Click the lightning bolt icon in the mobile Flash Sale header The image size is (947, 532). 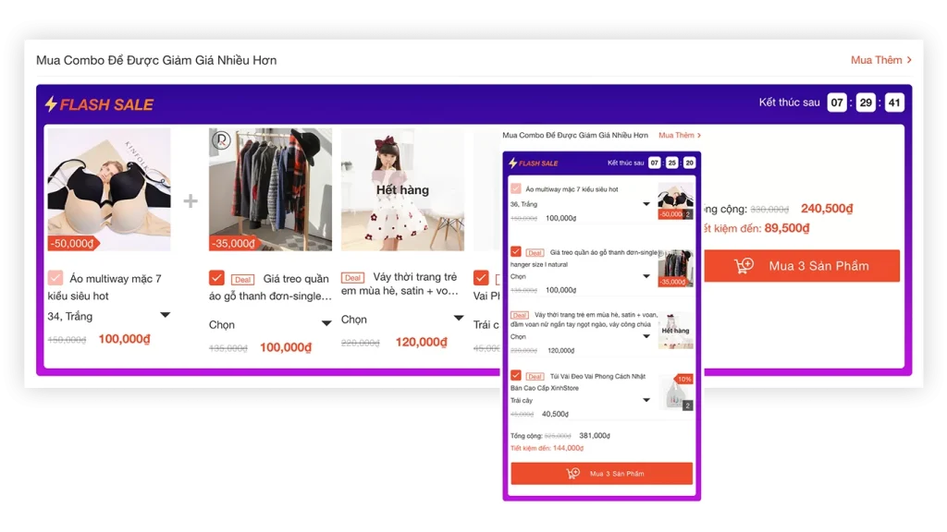tap(512, 163)
